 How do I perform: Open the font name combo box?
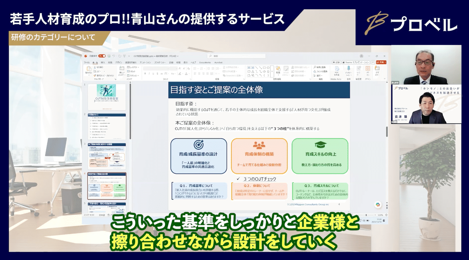point(156,68)
